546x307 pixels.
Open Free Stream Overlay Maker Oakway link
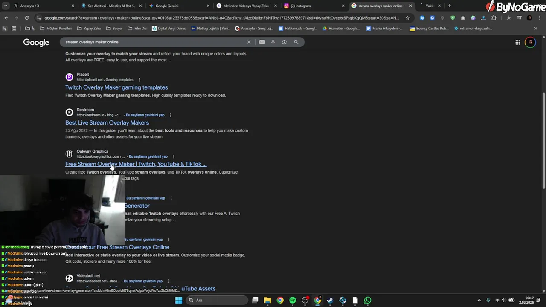(x=136, y=164)
